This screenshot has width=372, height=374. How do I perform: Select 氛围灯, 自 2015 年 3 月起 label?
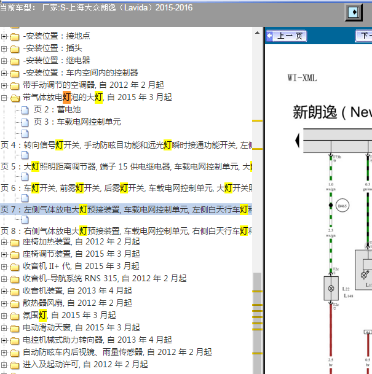pos(69,315)
